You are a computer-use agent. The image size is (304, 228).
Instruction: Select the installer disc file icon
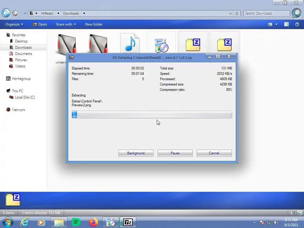tap(161, 45)
